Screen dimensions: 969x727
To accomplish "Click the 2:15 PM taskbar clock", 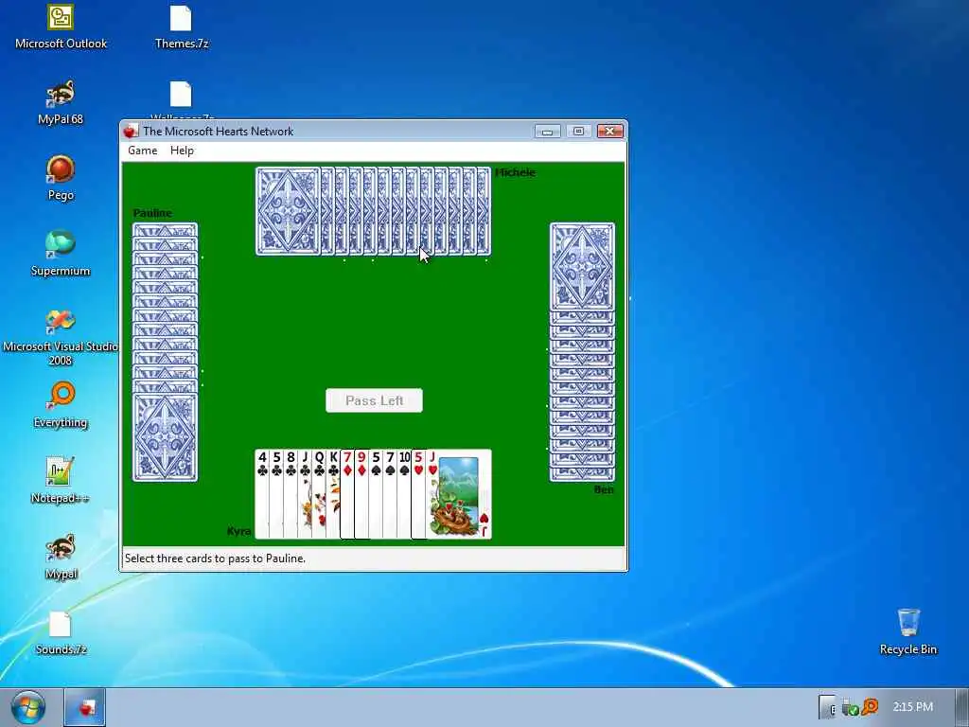I will tap(913, 706).
